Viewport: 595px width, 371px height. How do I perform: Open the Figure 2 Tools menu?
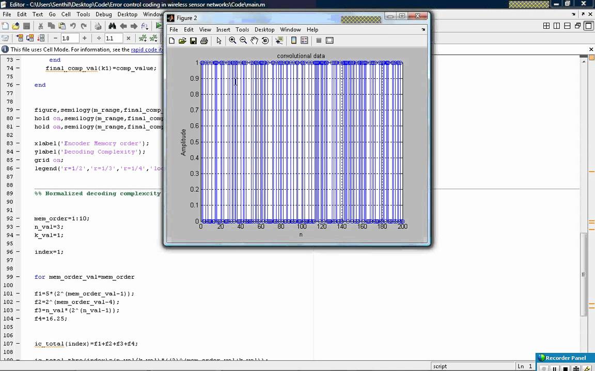click(x=242, y=29)
